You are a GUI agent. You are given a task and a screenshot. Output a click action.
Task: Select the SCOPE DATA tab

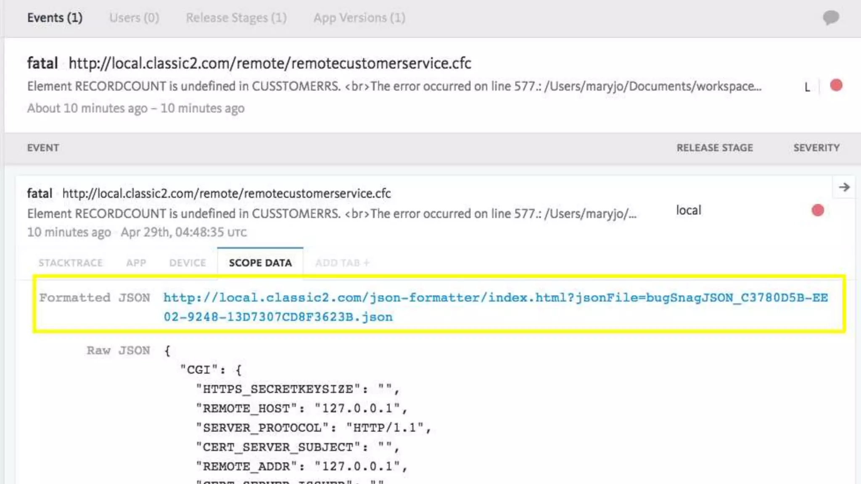(x=260, y=263)
